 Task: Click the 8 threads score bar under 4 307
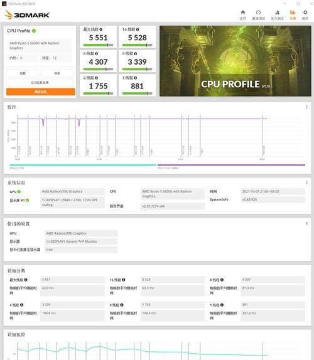98,69
